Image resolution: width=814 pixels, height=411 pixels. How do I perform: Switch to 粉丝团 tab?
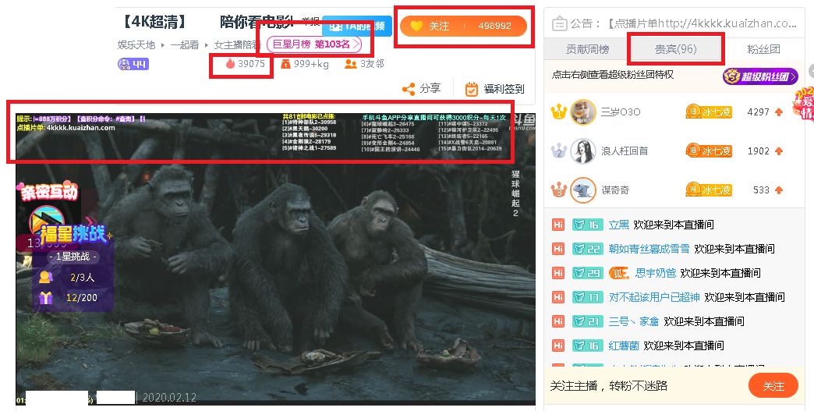tap(763, 49)
